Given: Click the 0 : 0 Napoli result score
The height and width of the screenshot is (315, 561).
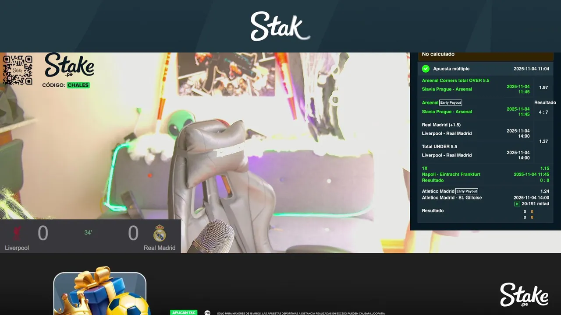Looking at the screenshot, I should [x=545, y=180].
